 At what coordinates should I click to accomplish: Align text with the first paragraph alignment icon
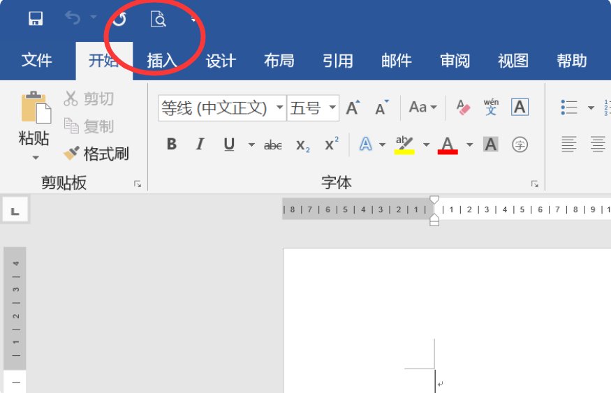pyautogui.click(x=568, y=144)
